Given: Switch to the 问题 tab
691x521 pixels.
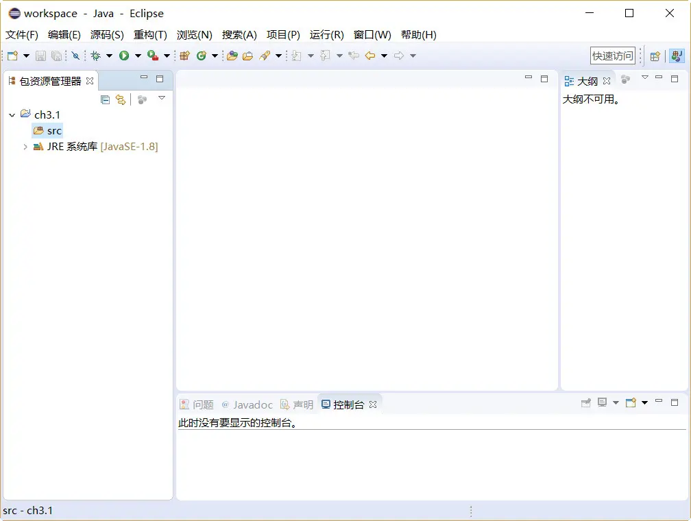Looking at the screenshot, I should pos(197,404).
